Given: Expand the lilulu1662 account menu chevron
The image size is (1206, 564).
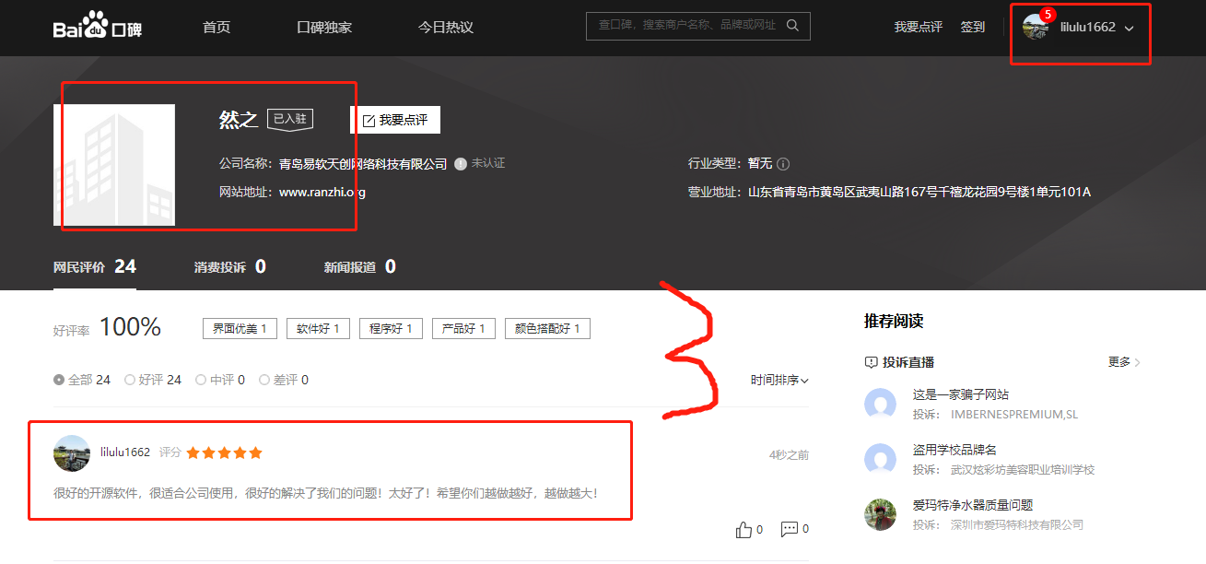Looking at the screenshot, I should [1129, 28].
